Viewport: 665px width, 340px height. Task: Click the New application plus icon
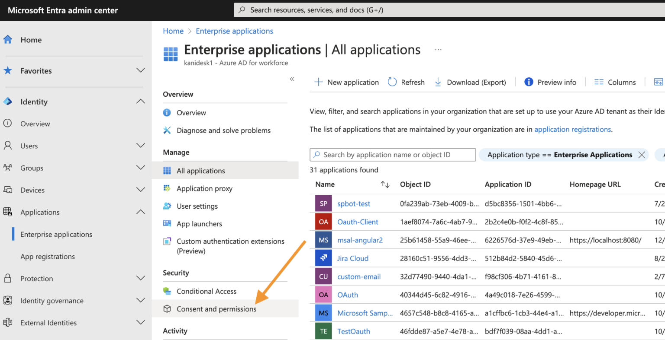click(x=319, y=82)
